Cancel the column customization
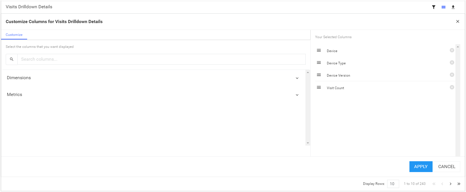 [x=447, y=167]
